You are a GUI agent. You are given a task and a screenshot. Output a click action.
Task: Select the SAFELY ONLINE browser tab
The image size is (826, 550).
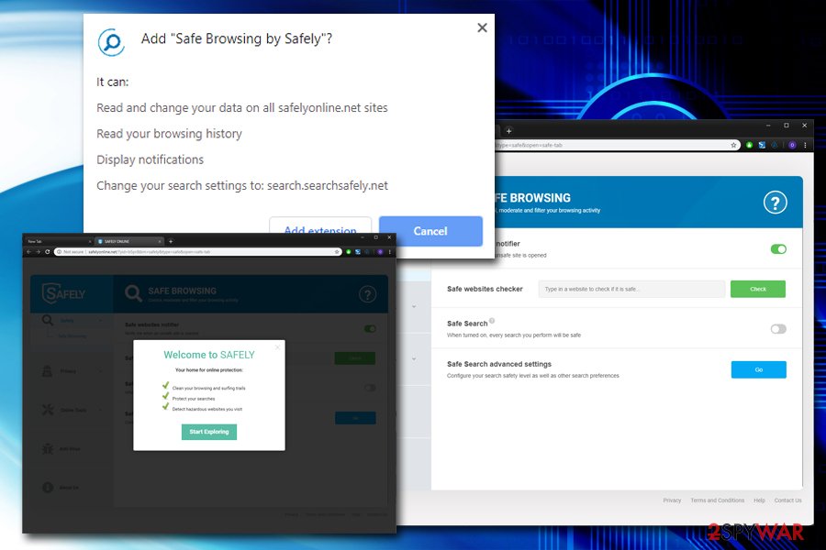(x=129, y=241)
